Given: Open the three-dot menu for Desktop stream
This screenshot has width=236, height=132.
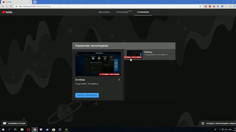Looking at the screenshot, I should click(x=119, y=80).
